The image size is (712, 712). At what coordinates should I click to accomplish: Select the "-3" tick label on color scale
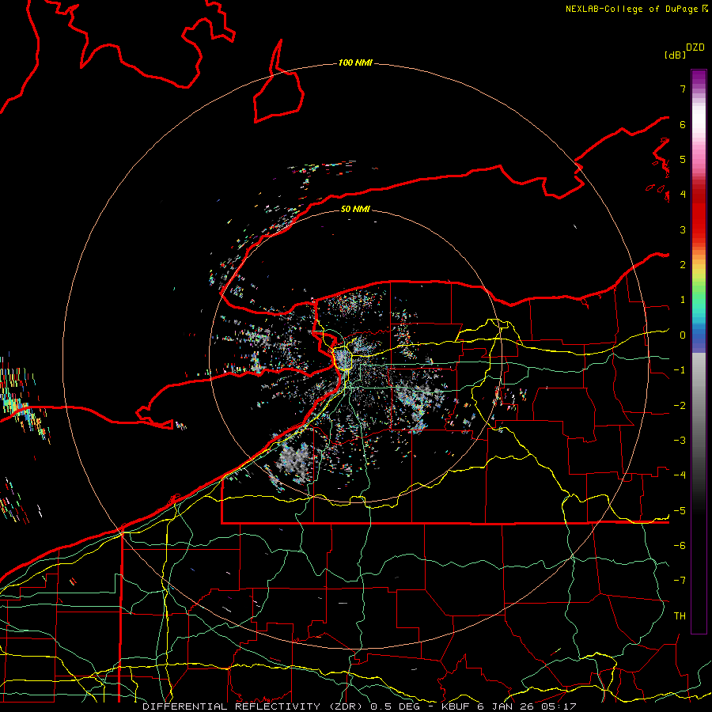point(680,441)
